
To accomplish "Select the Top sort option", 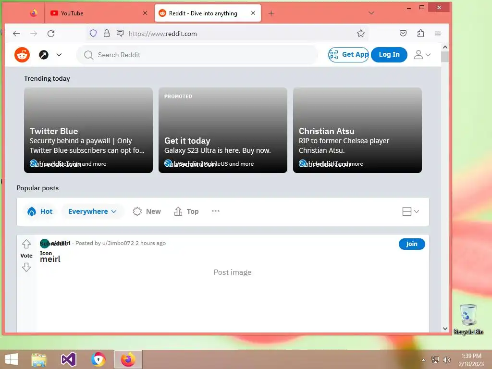I will coord(186,211).
